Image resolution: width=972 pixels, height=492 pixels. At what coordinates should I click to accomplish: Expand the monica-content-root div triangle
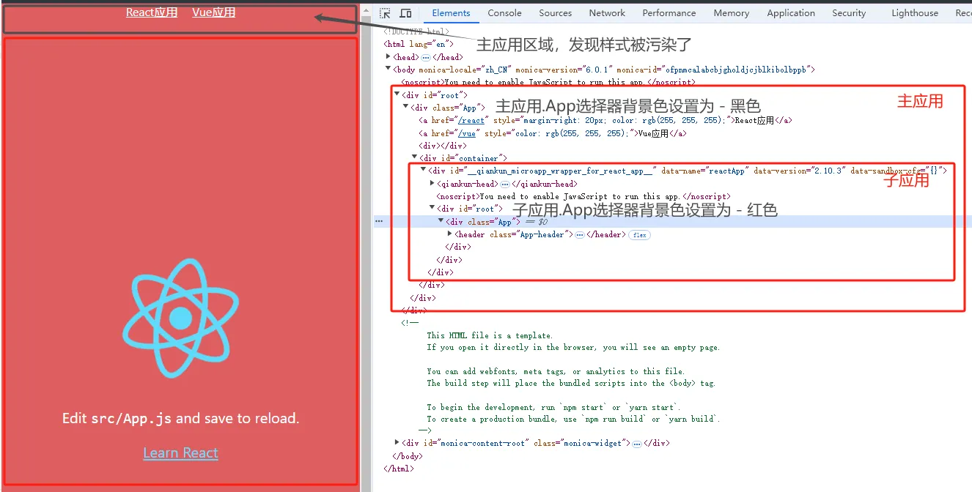[x=397, y=443]
